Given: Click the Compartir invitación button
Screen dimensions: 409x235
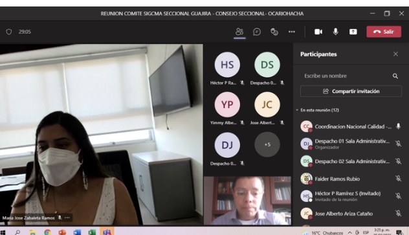Looking at the screenshot, I should pyautogui.click(x=351, y=91).
